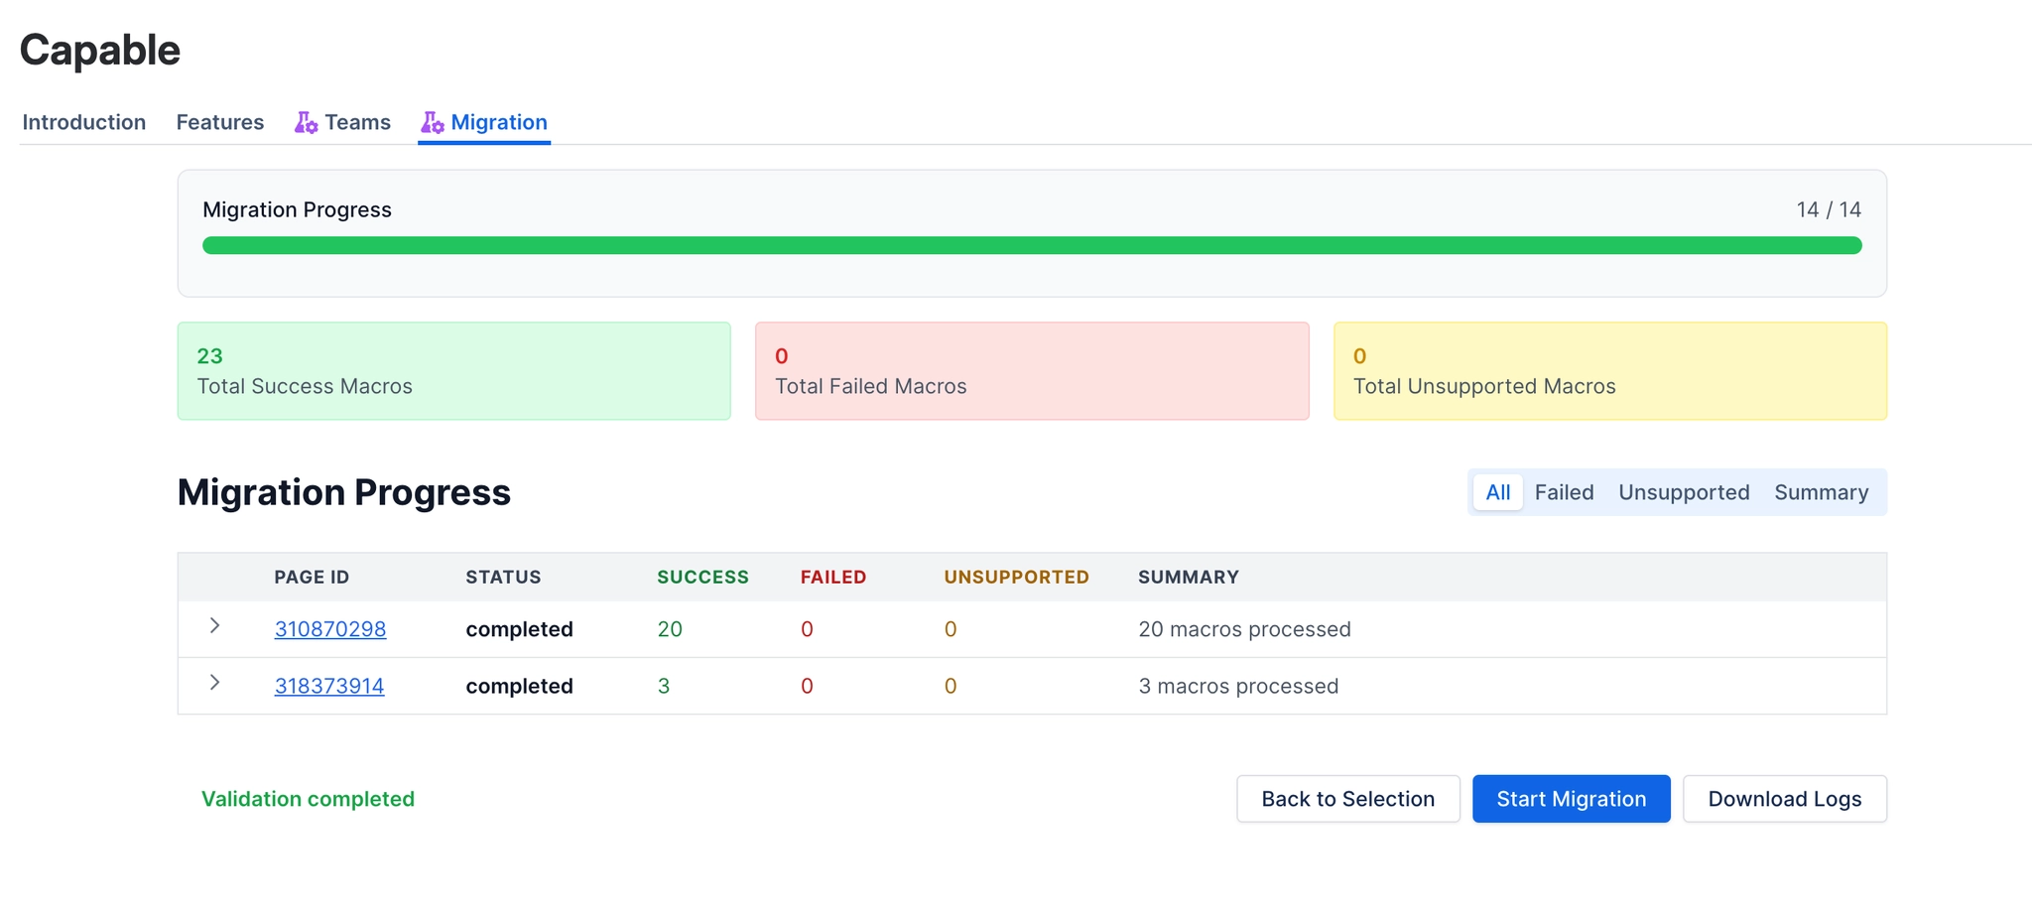Select the Summary filter
2032x917 pixels.
(x=1822, y=492)
